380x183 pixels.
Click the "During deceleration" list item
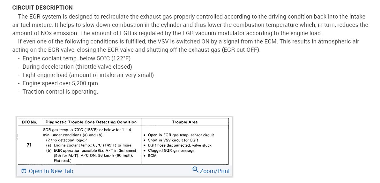77,67
